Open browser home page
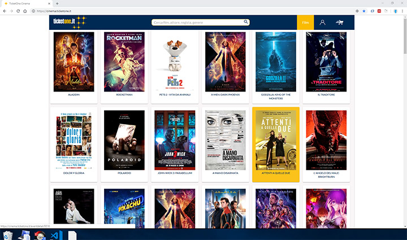The image size is (407, 240). pyautogui.click(x=25, y=11)
